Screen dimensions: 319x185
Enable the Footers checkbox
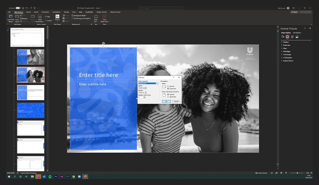click(x=46, y=20)
